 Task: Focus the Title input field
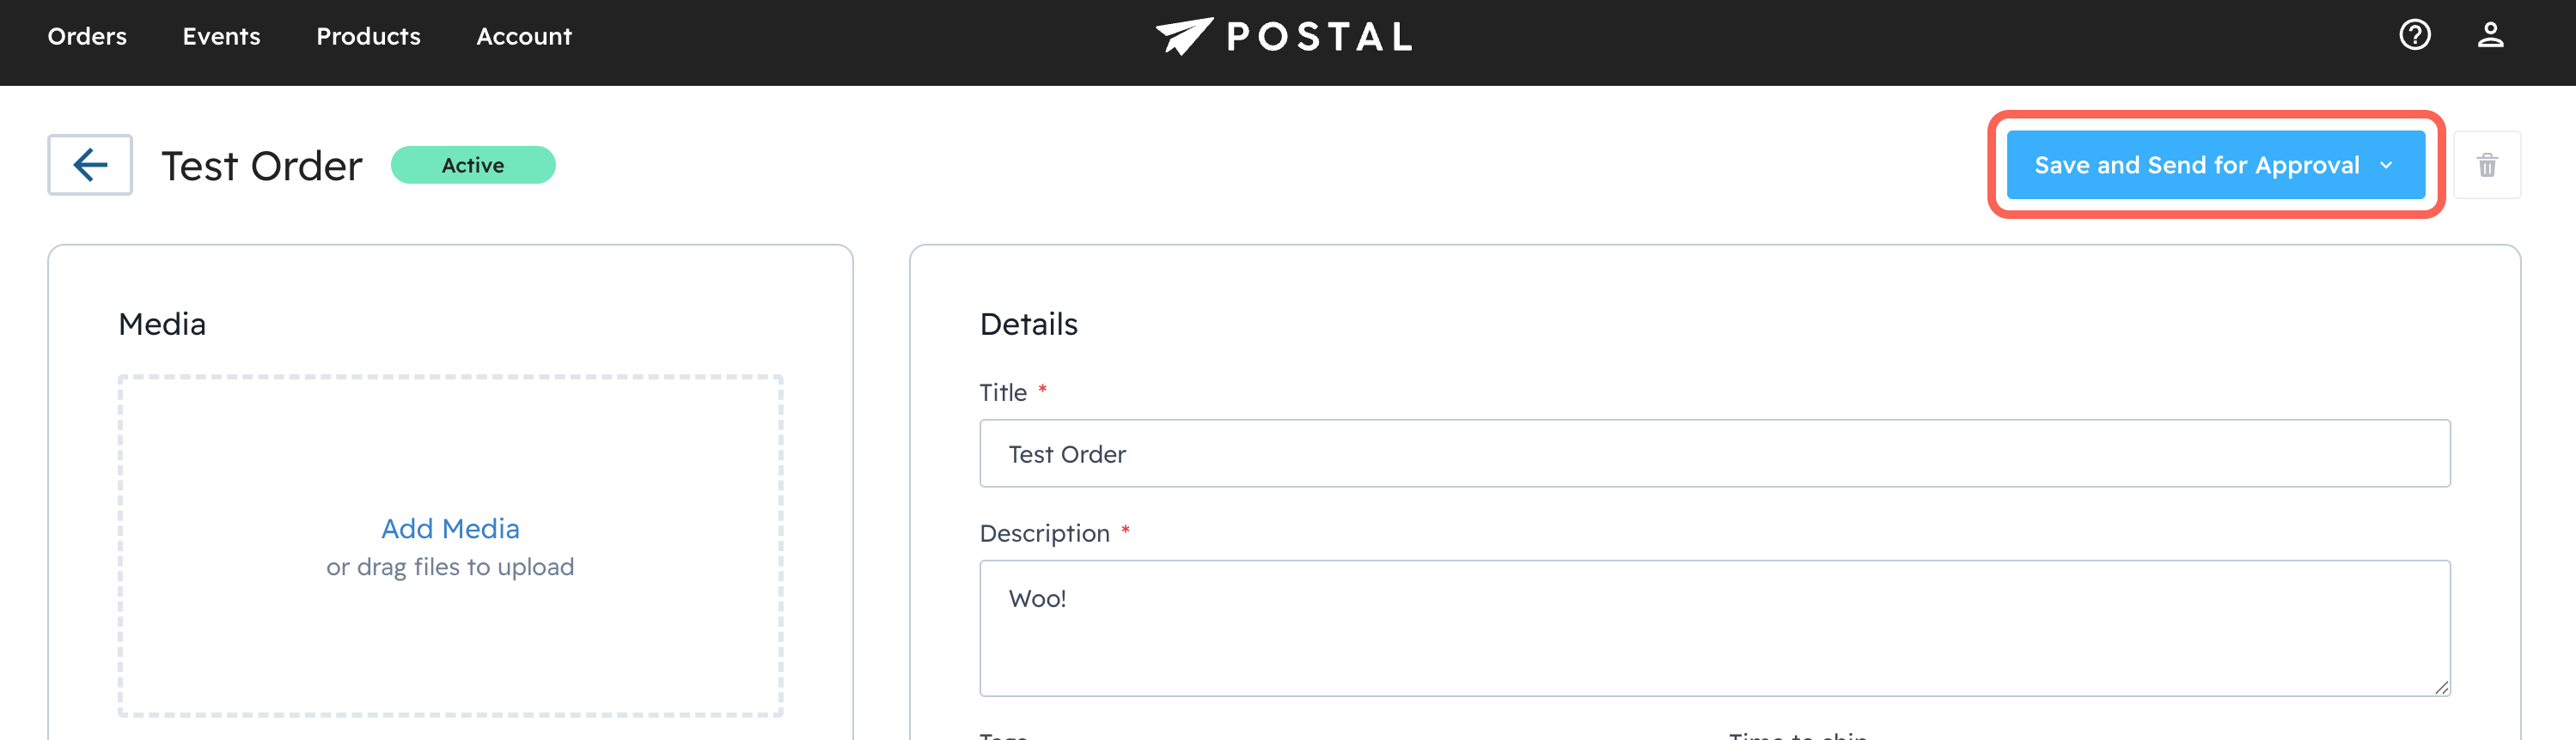1714,453
